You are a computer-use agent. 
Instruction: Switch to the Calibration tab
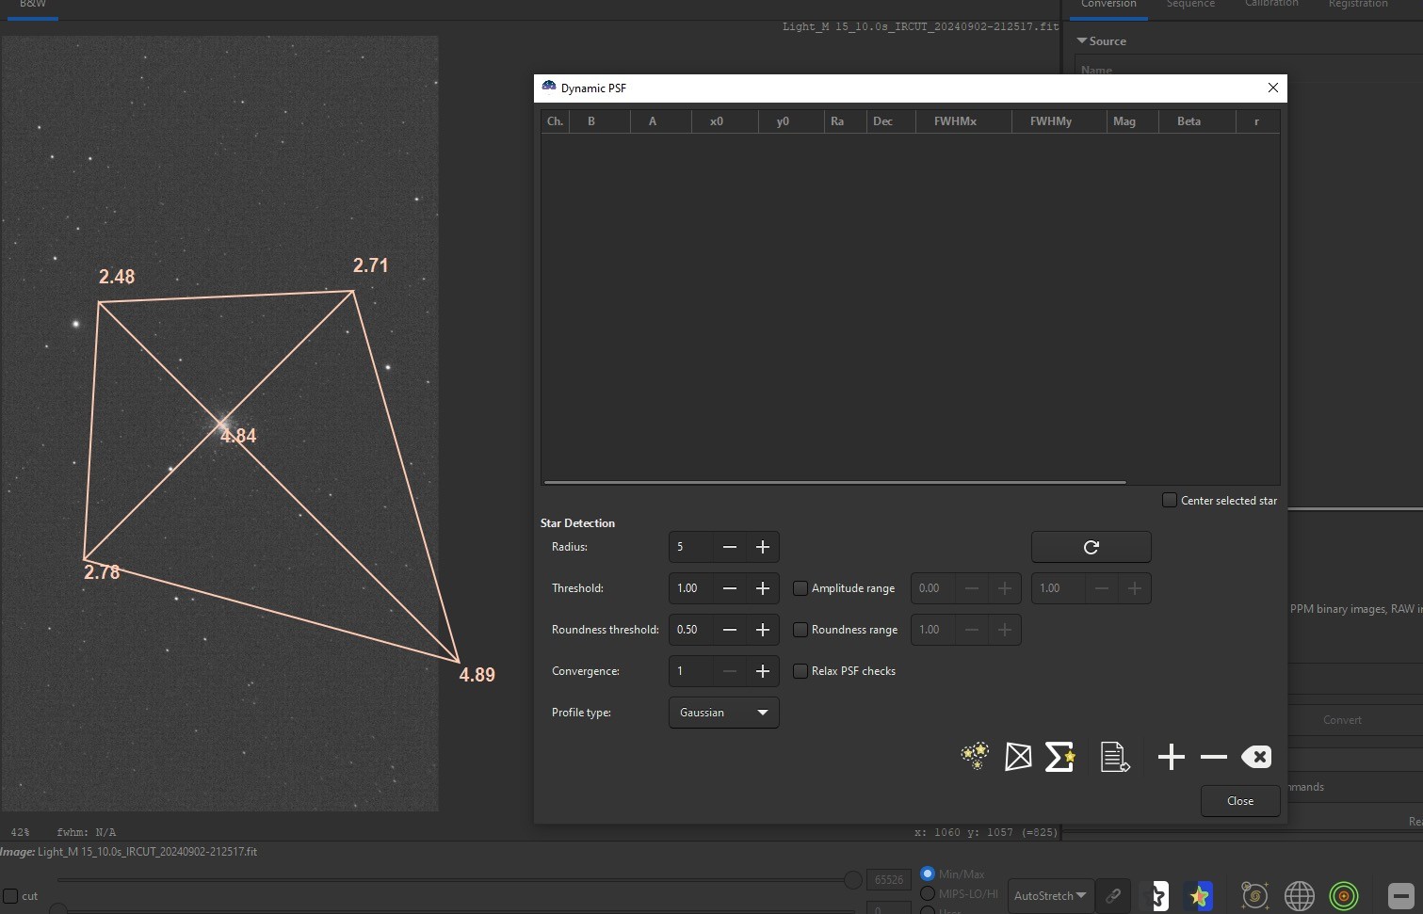[1271, 5]
